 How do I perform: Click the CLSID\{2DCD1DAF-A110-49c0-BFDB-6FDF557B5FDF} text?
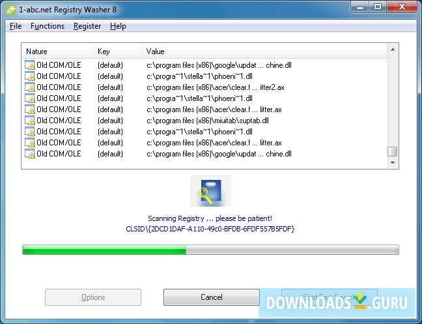click(x=210, y=229)
